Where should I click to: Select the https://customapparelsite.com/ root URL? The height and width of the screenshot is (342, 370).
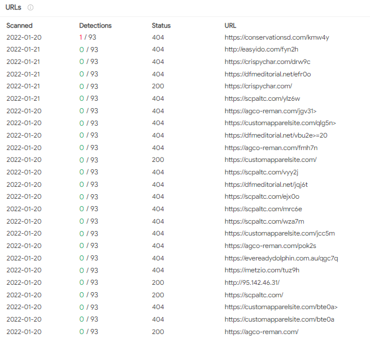[x=271, y=160]
